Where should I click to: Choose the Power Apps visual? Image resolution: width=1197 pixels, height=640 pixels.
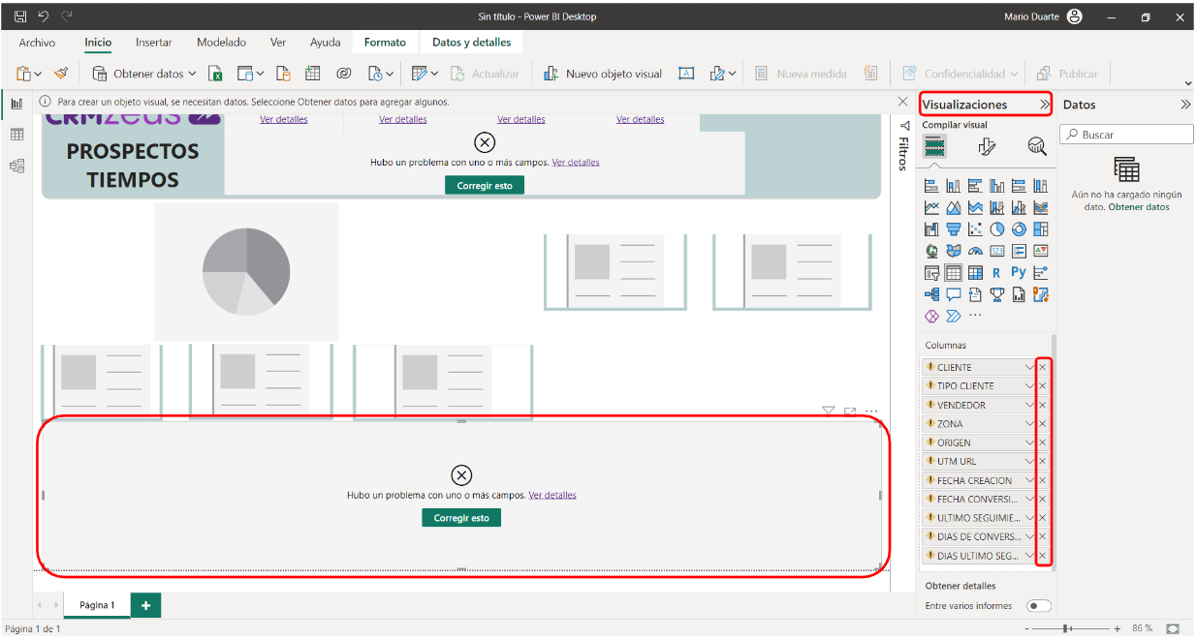(931, 316)
